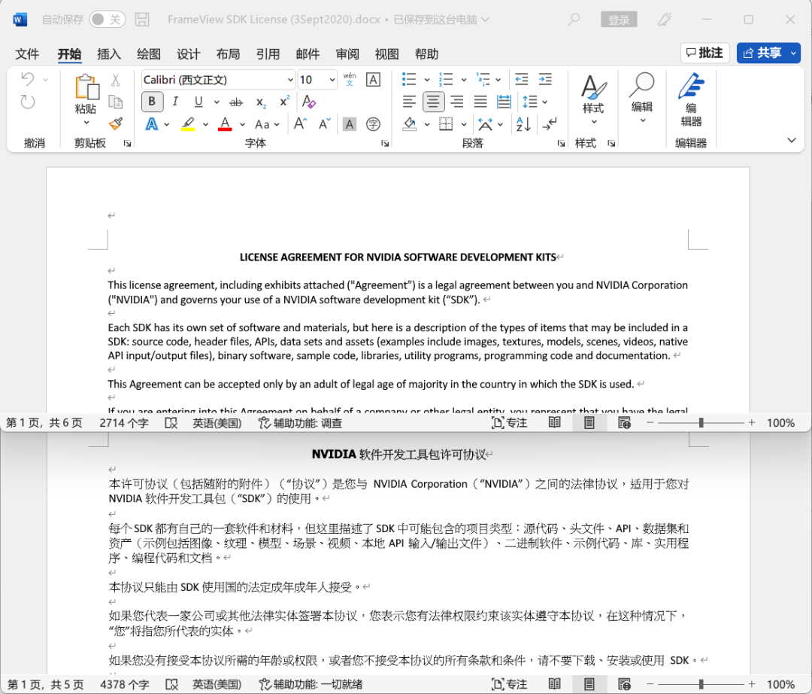Align text left icon

[409, 102]
